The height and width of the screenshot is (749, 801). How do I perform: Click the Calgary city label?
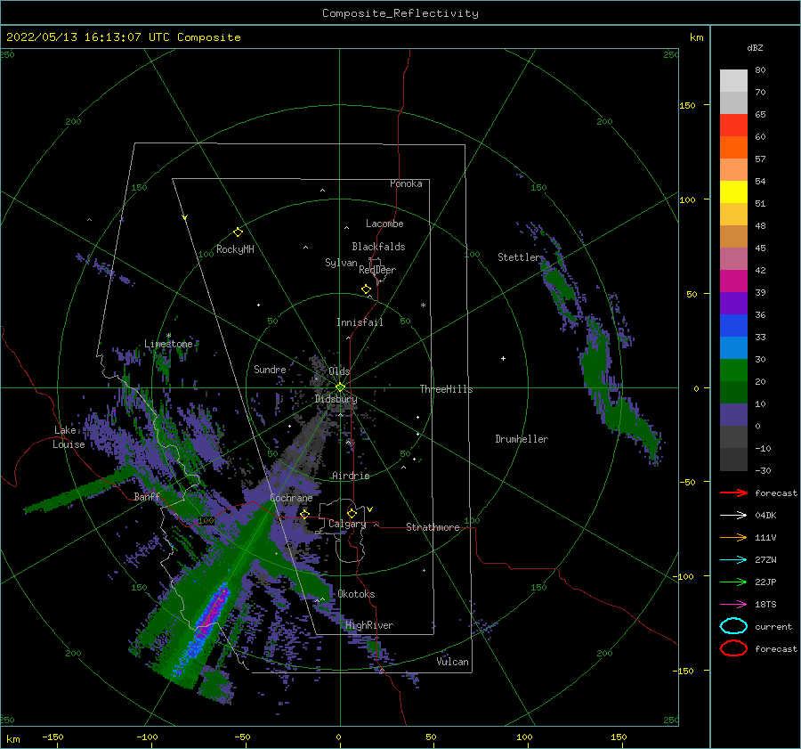[x=347, y=524]
